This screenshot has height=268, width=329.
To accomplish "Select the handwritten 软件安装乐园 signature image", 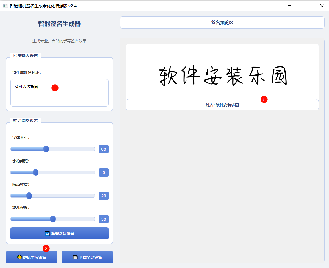I will pyautogui.click(x=222, y=76).
